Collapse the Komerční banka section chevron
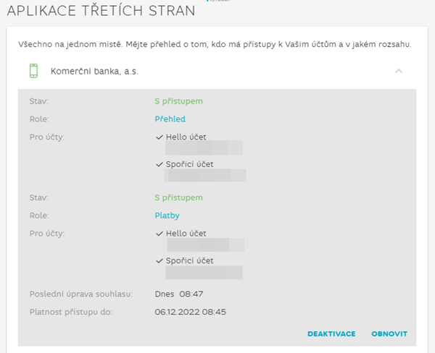 pyautogui.click(x=399, y=71)
